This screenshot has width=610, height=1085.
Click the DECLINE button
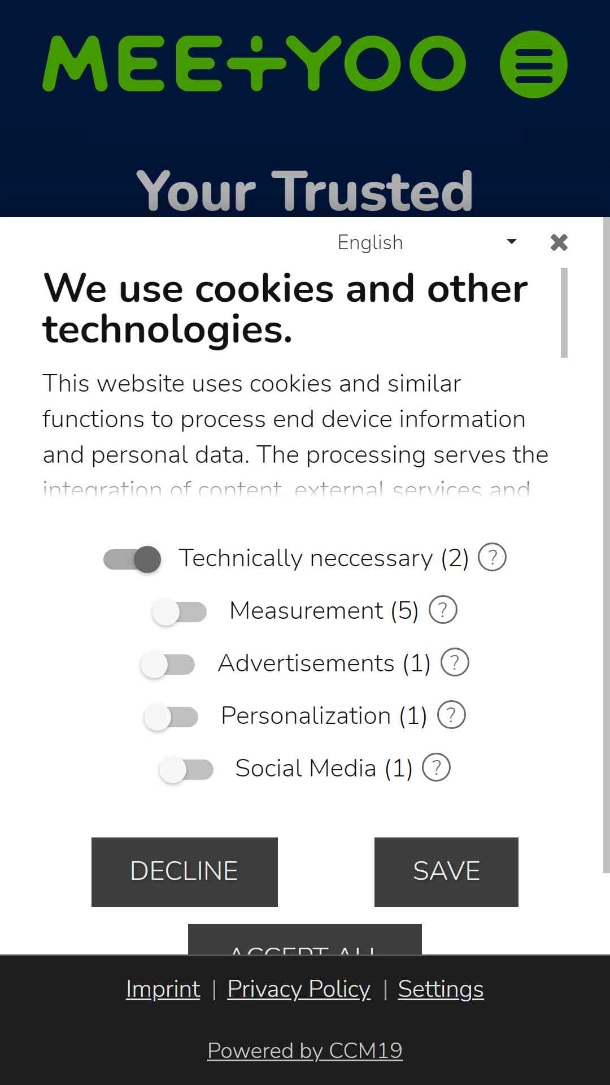click(x=185, y=872)
